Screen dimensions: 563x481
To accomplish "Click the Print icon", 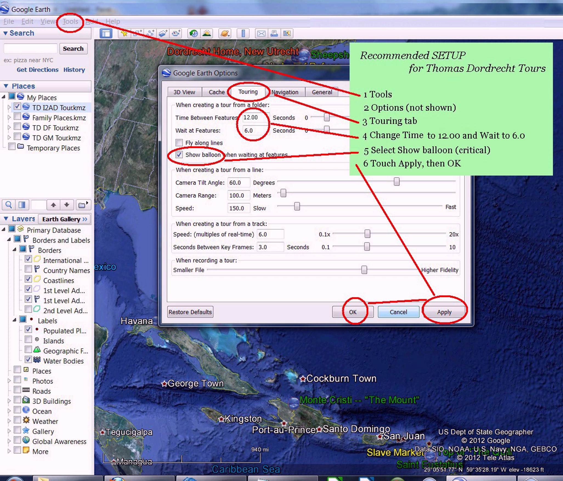I will point(274,33).
